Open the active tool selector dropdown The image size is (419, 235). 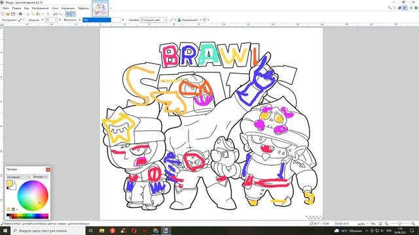22,20
